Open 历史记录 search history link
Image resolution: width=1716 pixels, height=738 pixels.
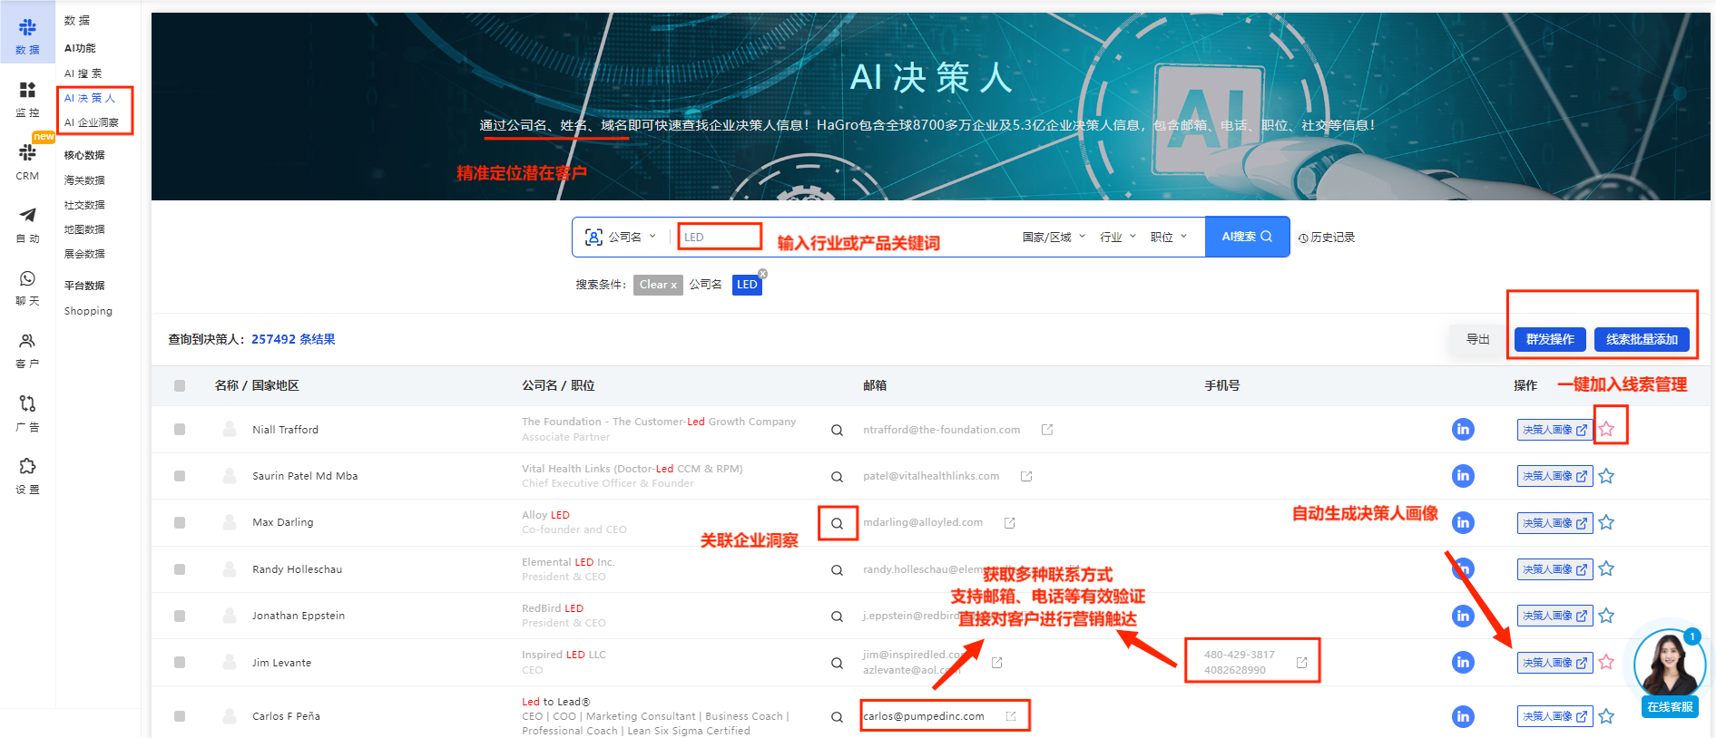(x=1326, y=238)
